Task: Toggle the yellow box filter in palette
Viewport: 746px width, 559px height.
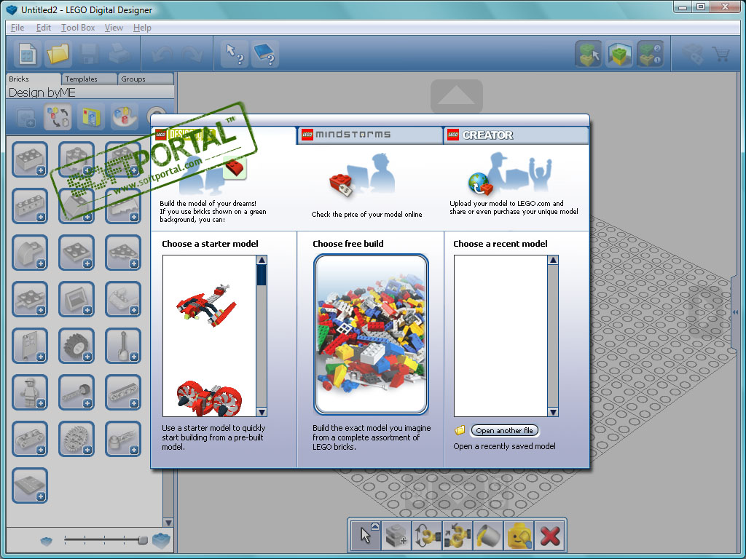Action: click(91, 117)
